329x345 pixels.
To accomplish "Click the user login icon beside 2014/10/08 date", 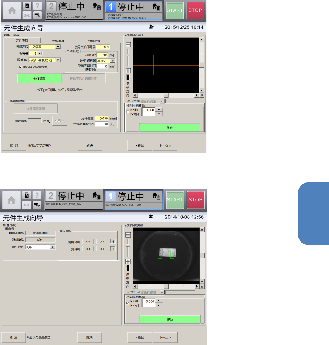I will (151, 217).
